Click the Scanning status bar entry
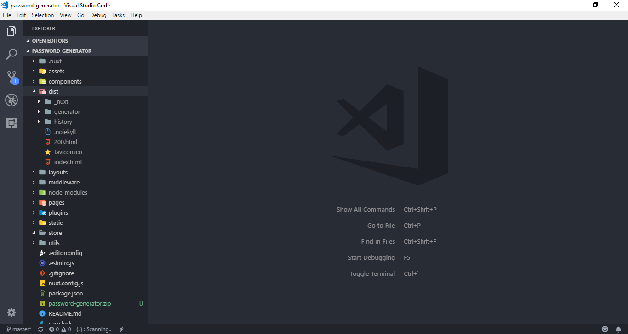Screen dimensions: 628x334 94,329
